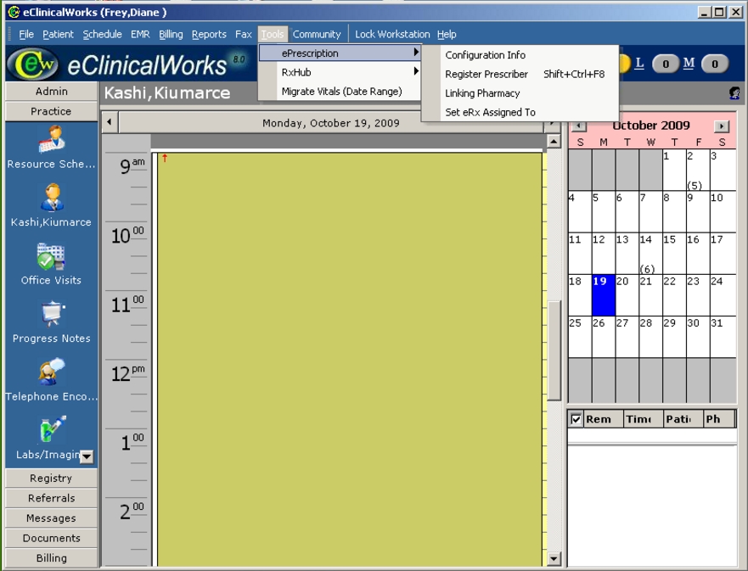
Task: Open Kashi,Kiumarce provider schedule icon
Action: [x=52, y=198]
